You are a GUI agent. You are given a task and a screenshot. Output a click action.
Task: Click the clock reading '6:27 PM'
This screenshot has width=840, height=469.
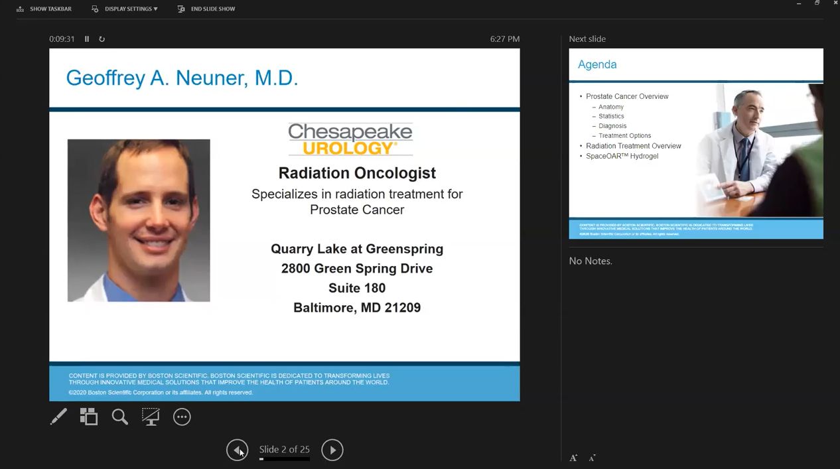click(505, 39)
